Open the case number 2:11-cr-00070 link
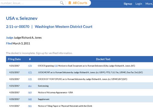The height and width of the screenshot is (109, 153). click(18, 27)
